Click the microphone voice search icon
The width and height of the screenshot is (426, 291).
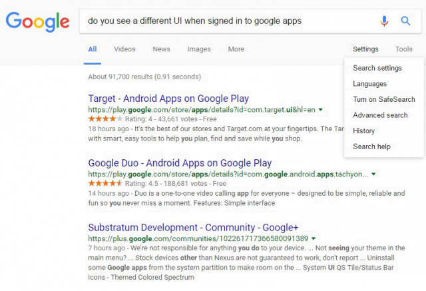tap(384, 21)
